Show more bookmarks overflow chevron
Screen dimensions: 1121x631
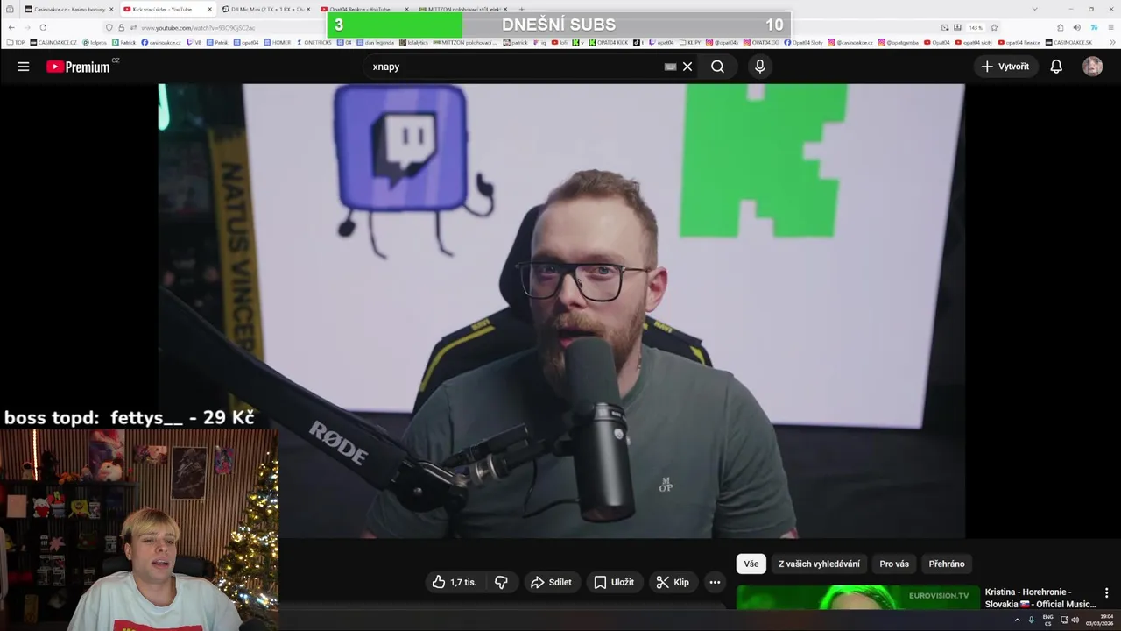pos(1111,42)
